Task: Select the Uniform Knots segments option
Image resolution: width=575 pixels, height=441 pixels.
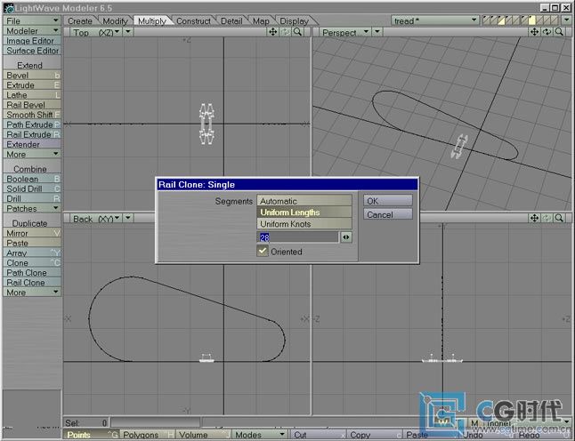Action: tap(304, 224)
